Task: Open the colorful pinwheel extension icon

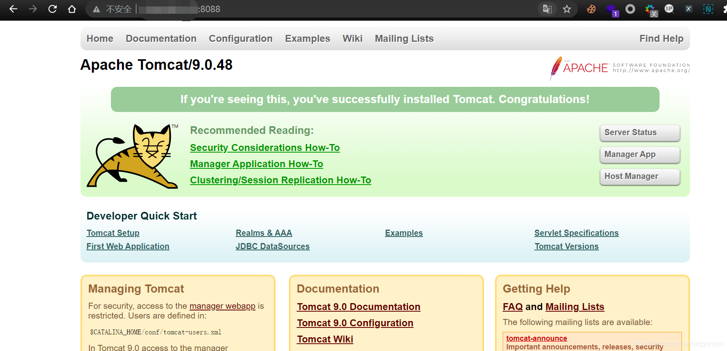Action: pyautogui.click(x=651, y=10)
